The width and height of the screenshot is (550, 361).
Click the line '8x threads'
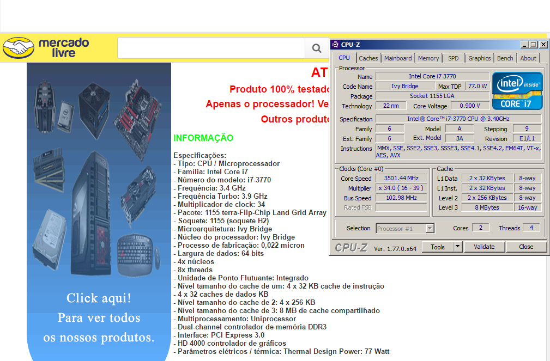193,270
